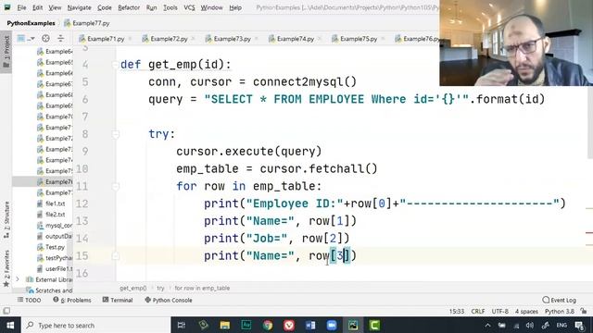Screen dimensions: 593x333
Task: Switch to the Example72.py editor tab
Action: tap(169, 39)
